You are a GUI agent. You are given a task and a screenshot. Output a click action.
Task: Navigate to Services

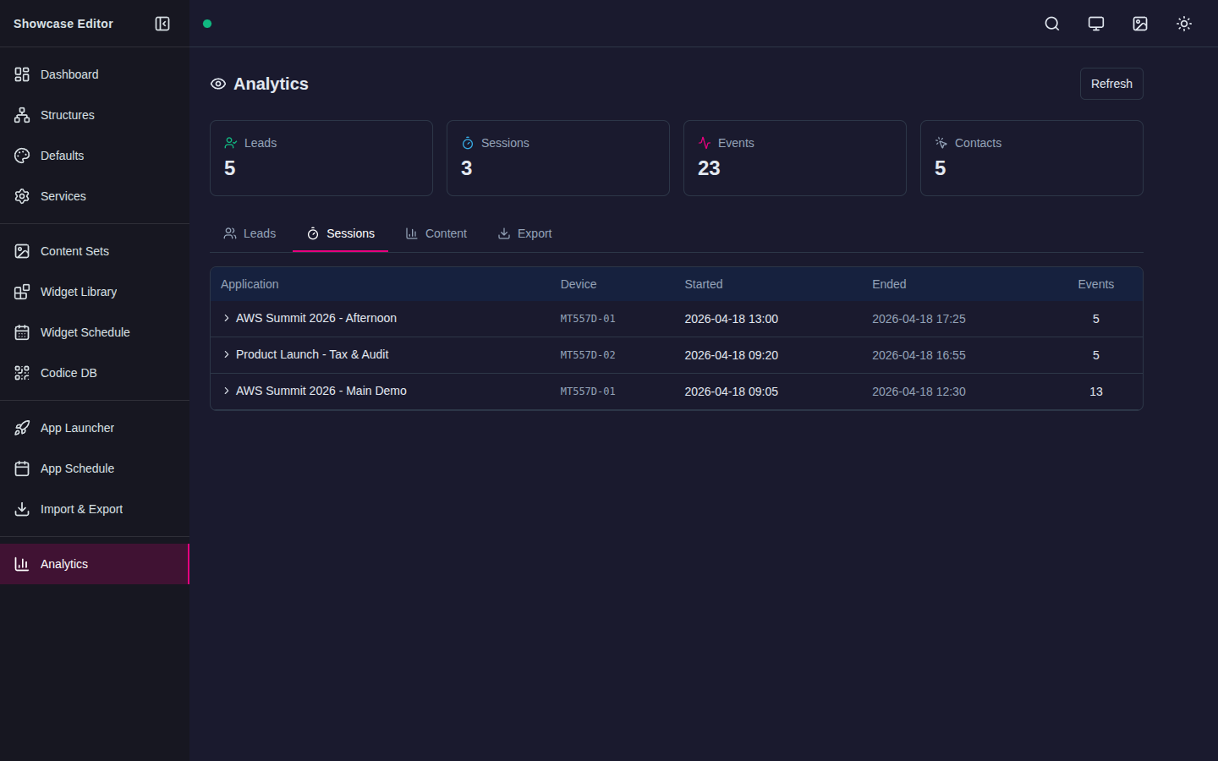tap(95, 196)
